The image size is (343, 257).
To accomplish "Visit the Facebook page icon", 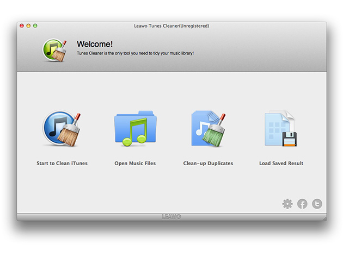I will 302,204.
